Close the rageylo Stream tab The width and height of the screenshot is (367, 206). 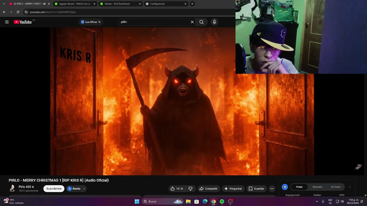[94, 4]
